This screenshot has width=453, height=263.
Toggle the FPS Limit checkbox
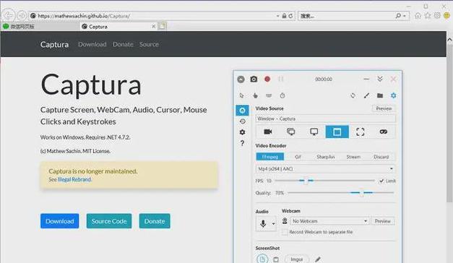381,181
